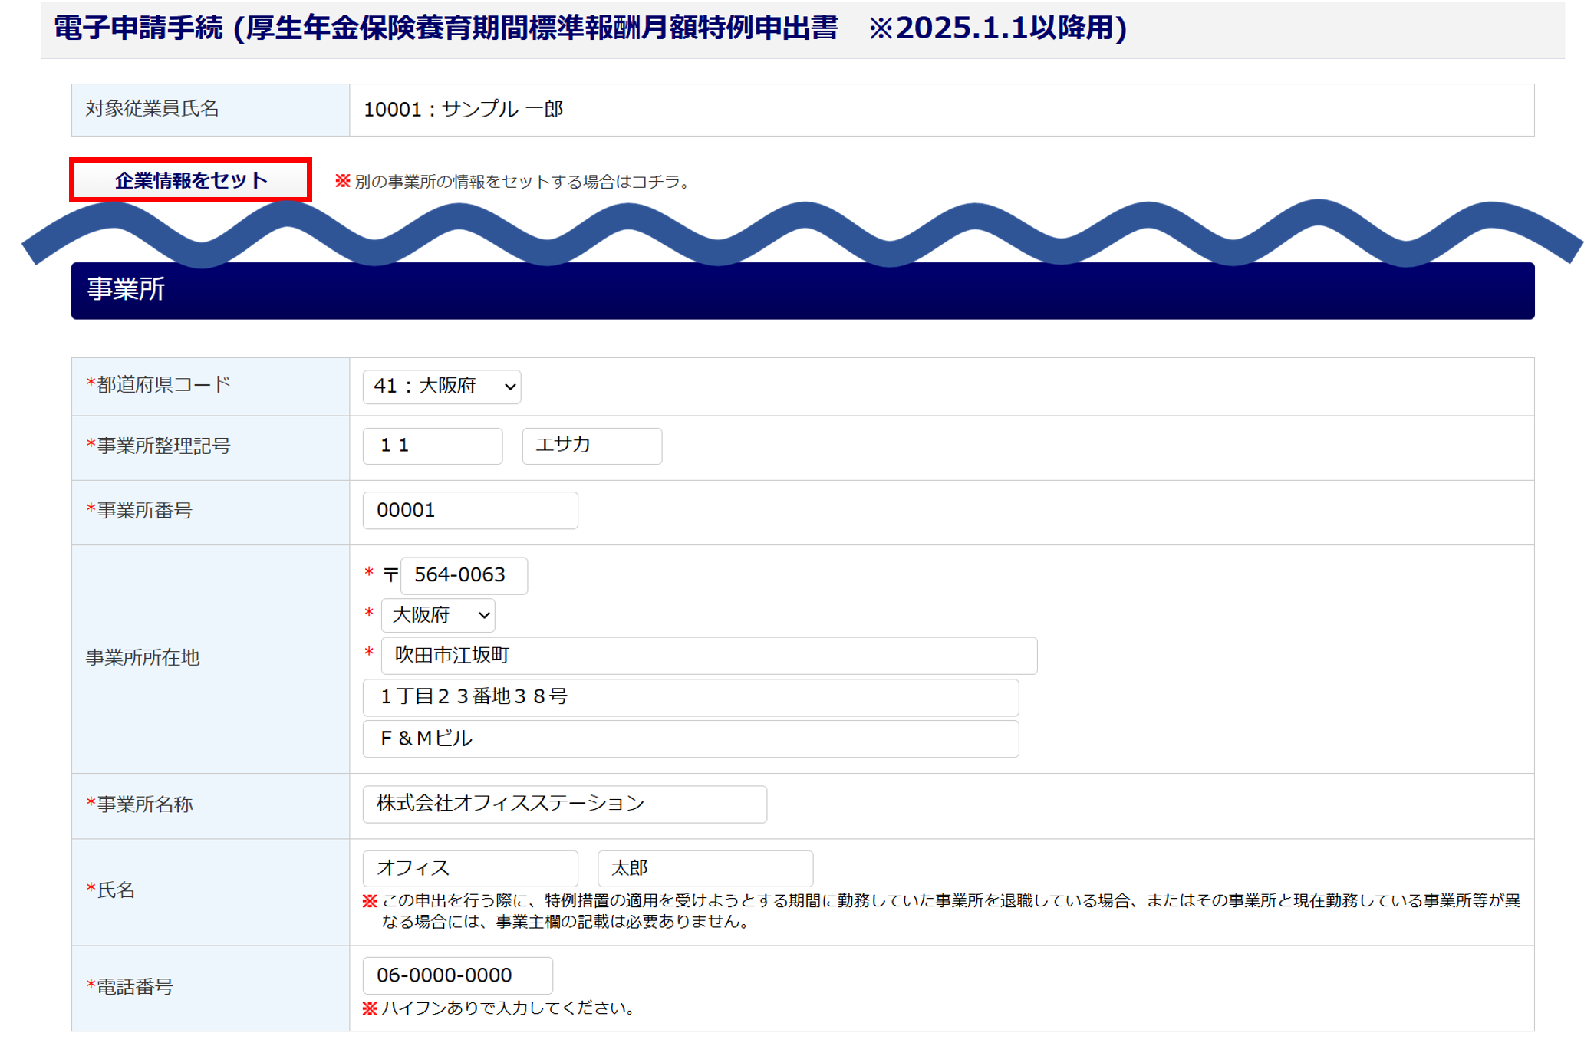This screenshot has width=1594, height=1056.
Task: Click the employee name 10001：サンプル 一郎
Action: click(463, 110)
